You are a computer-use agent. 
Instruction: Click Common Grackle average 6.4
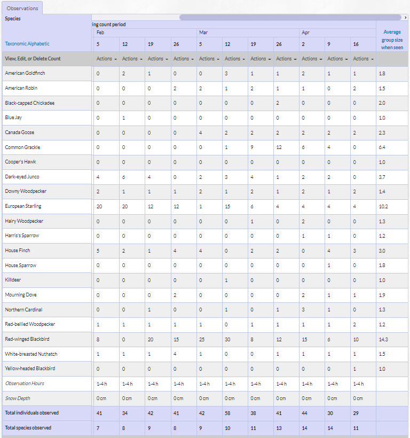[382, 147]
